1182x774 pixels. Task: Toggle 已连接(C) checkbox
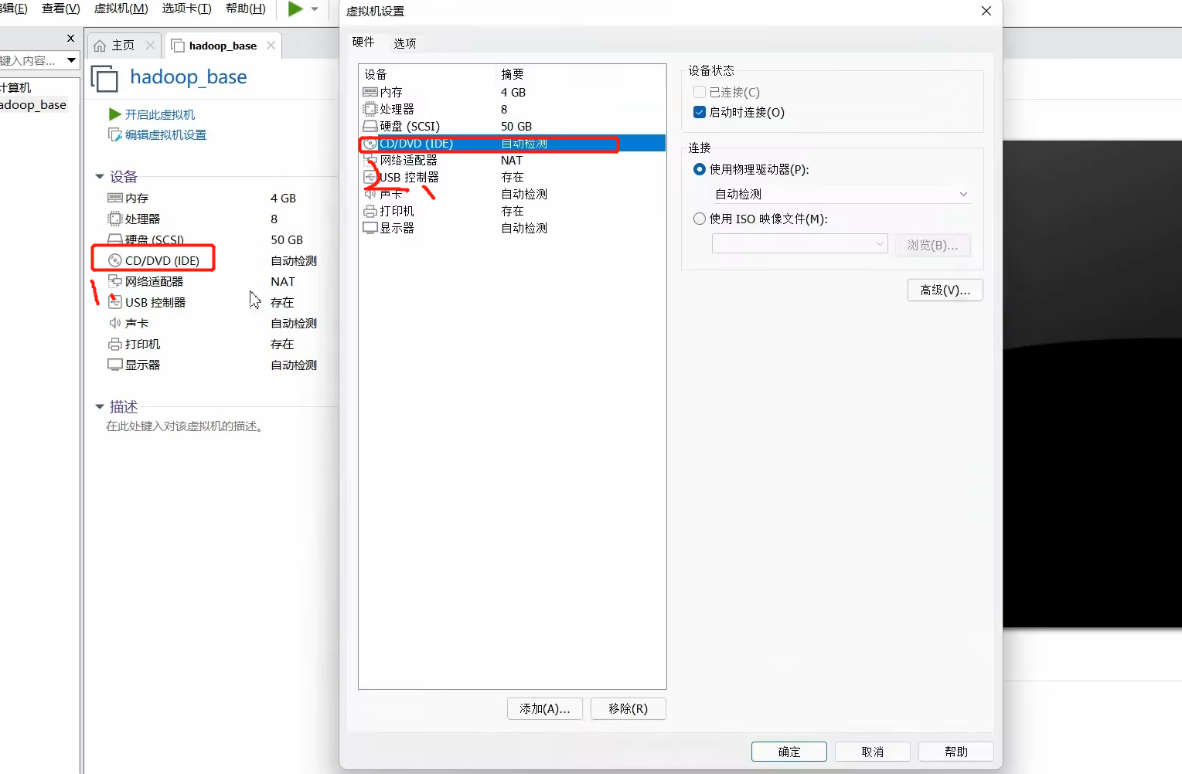(700, 92)
